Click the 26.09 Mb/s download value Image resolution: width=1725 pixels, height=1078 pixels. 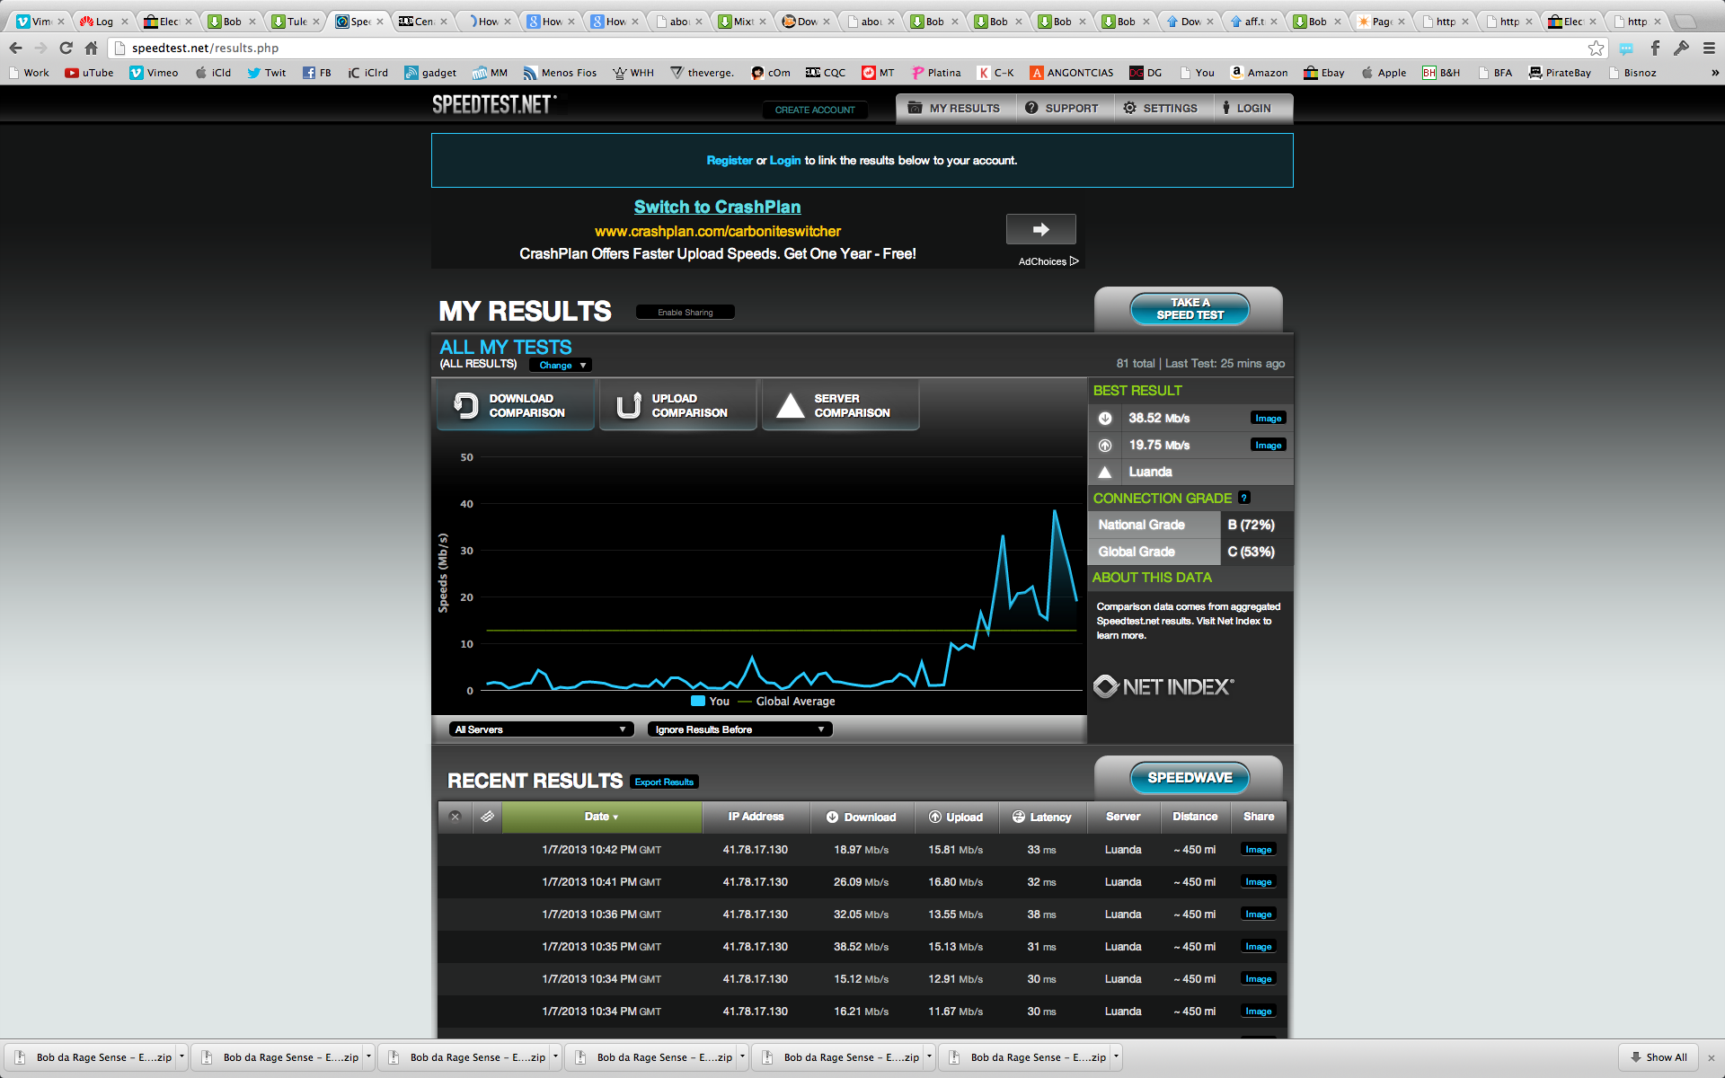click(861, 882)
